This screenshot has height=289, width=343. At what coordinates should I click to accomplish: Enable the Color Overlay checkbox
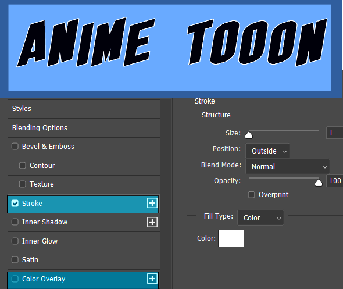15,279
